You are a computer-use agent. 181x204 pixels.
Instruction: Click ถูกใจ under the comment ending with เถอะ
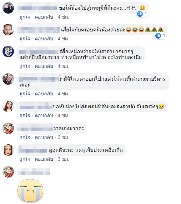pyautogui.click(x=25, y=94)
